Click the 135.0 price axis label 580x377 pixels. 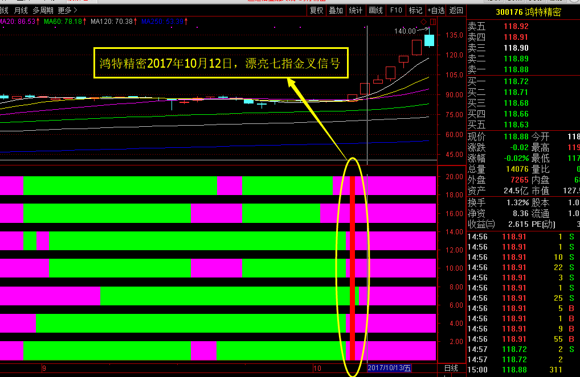click(x=454, y=35)
